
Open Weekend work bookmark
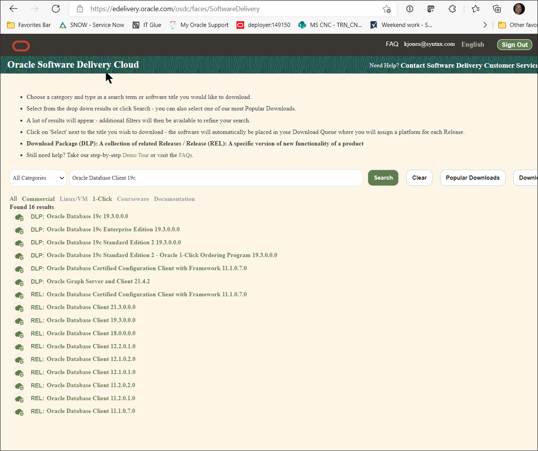pyautogui.click(x=401, y=25)
